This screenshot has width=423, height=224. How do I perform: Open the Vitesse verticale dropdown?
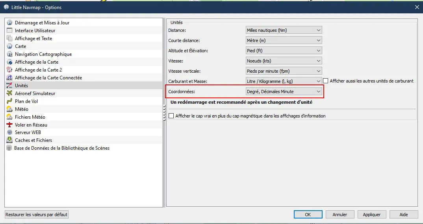284,71
